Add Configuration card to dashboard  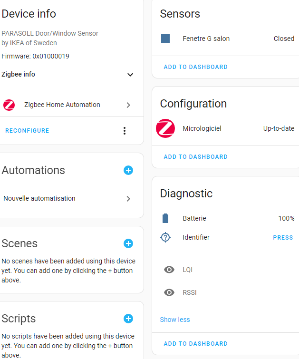(x=195, y=157)
